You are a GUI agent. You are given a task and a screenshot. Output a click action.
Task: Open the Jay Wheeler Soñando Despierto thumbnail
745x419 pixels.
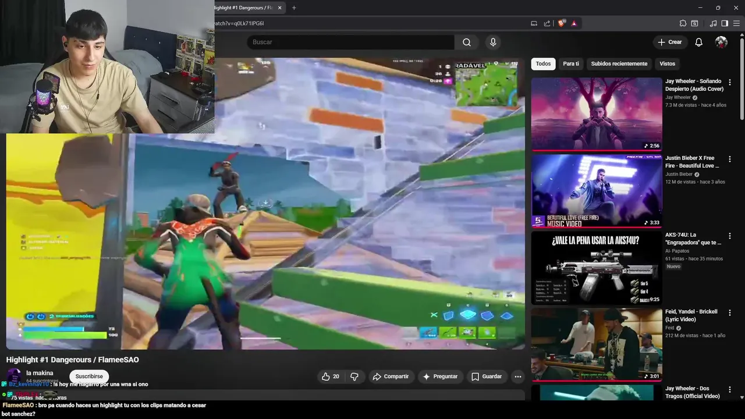point(597,114)
